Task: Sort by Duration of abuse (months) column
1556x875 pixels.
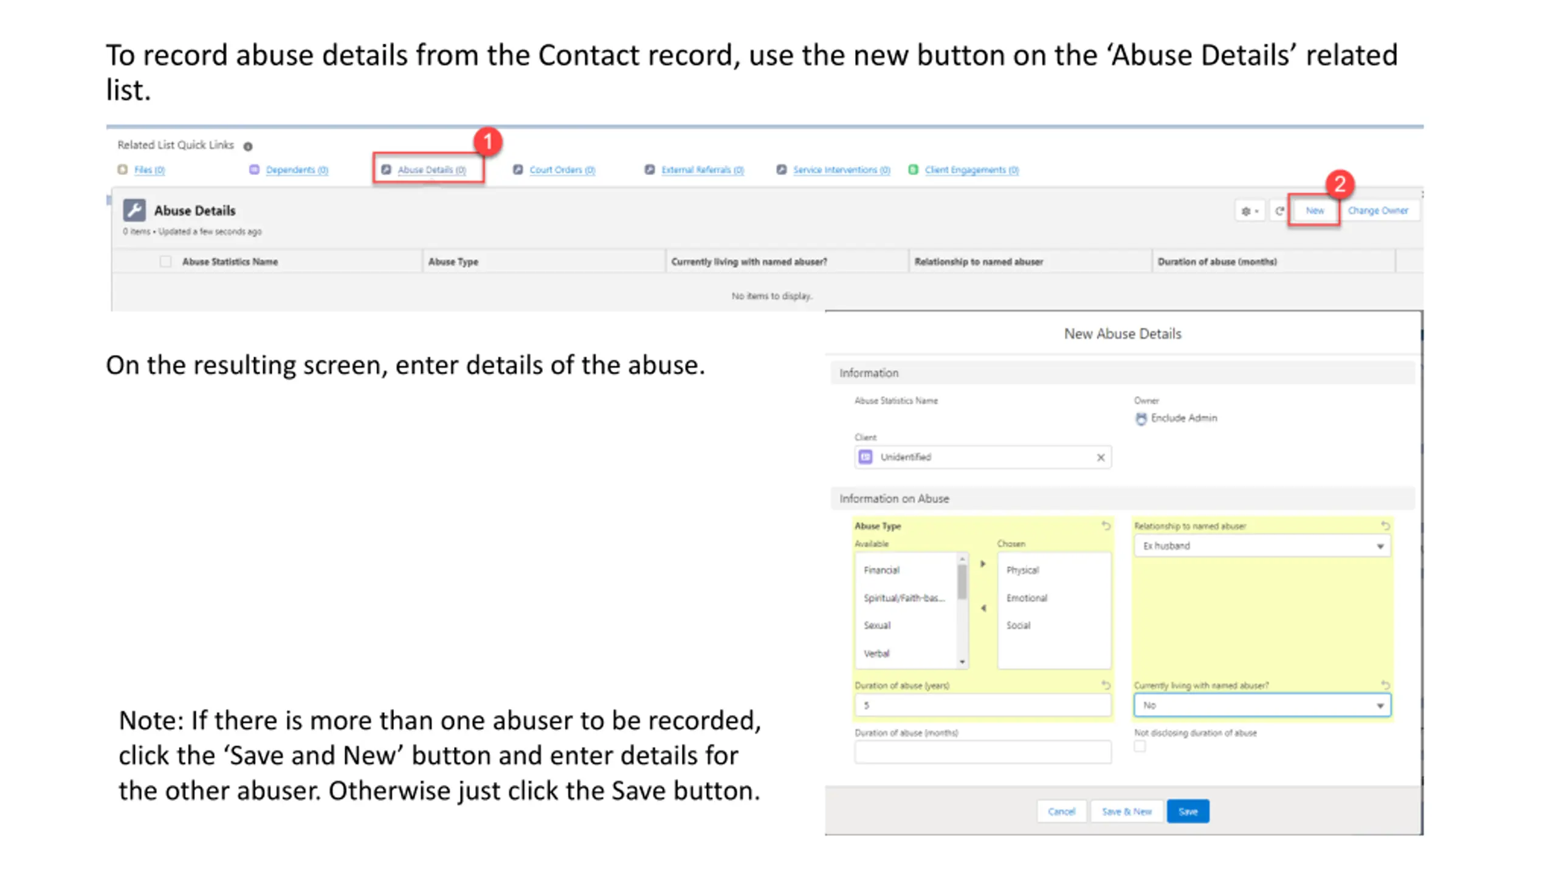Action: pos(1217,262)
